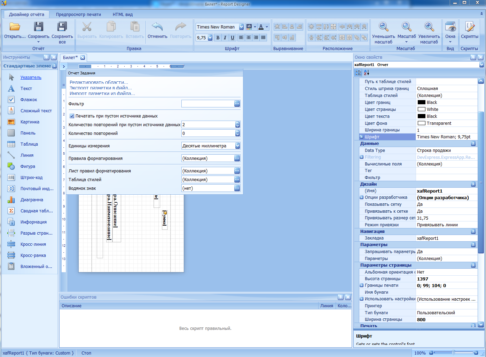Sort properties alphabetically
This screenshot has height=357, width=486.
tap(366, 73)
